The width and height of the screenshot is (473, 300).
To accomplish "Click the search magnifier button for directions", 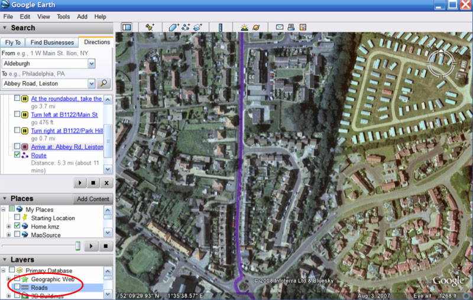I will point(104,83).
